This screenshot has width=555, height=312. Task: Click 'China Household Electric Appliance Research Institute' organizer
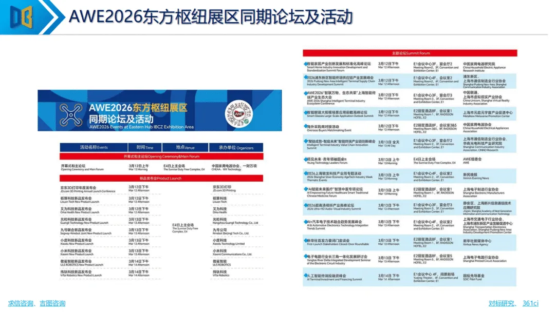click(x=485, y=67)
